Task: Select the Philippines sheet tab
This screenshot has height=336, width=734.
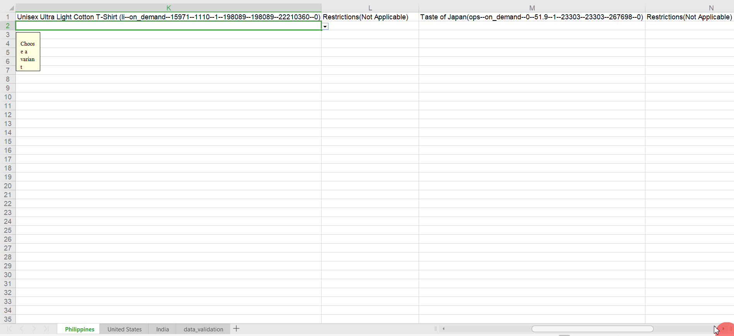Action: 79,329
